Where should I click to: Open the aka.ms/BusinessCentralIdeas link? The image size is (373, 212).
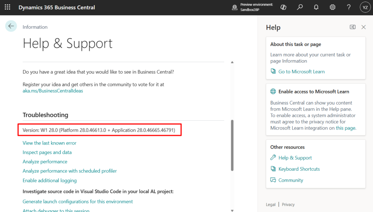[x=53, y=91]
